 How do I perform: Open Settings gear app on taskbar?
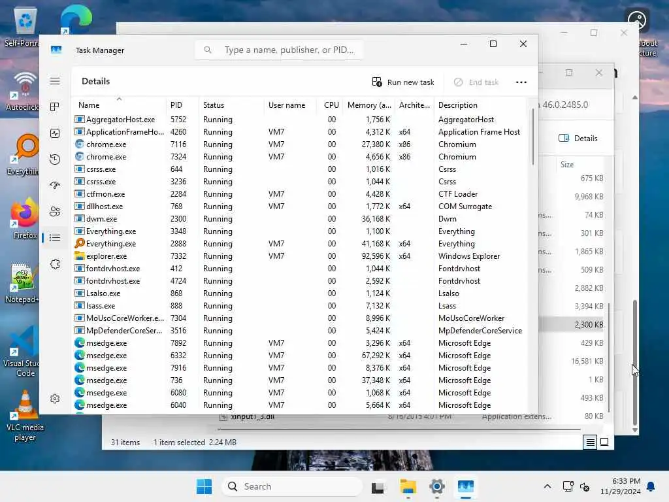(437, 486)
